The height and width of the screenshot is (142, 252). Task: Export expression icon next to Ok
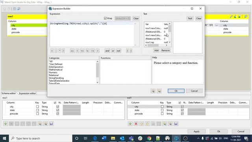[x=159, y=91]
